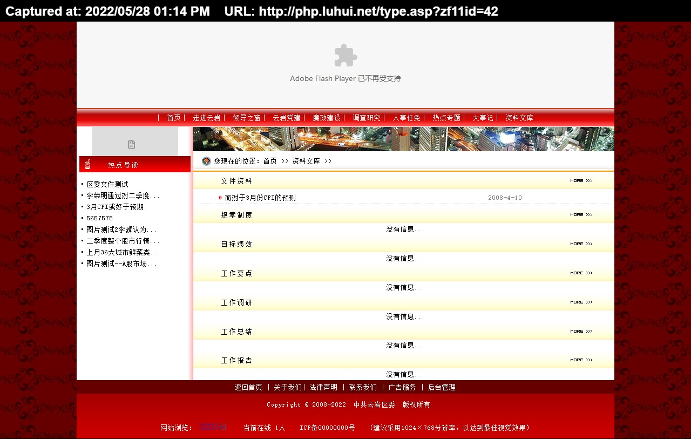
Task: Open the sidebar item 5657575
Action: (100, 218)
